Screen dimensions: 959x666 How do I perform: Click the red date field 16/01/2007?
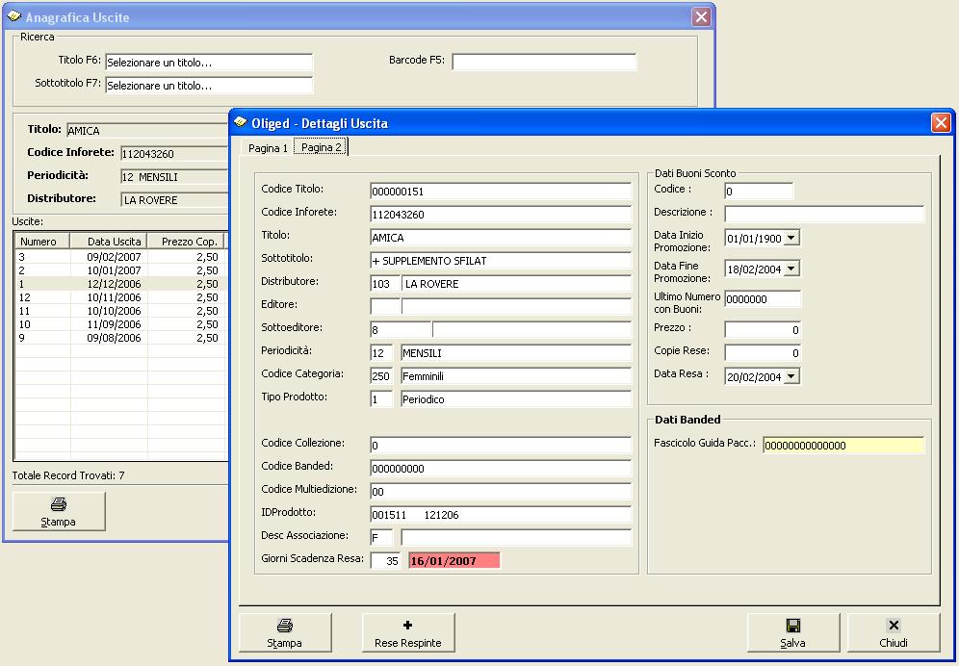point(454,561)
